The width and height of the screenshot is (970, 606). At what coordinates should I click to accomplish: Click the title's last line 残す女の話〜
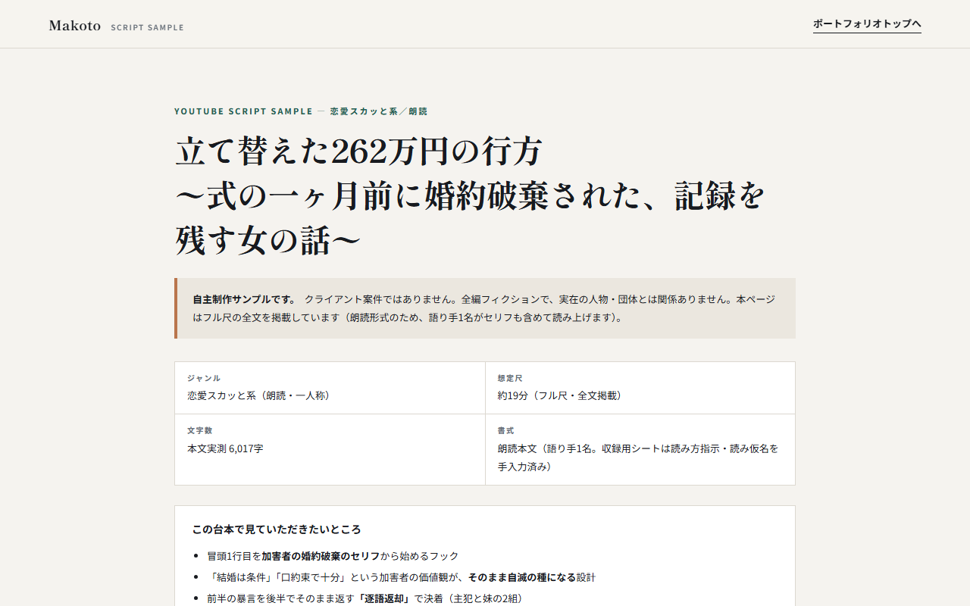[268, 241]
